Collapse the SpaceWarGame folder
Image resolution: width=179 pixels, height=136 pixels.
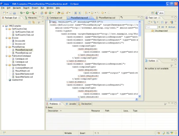click(x=7, y=65)
